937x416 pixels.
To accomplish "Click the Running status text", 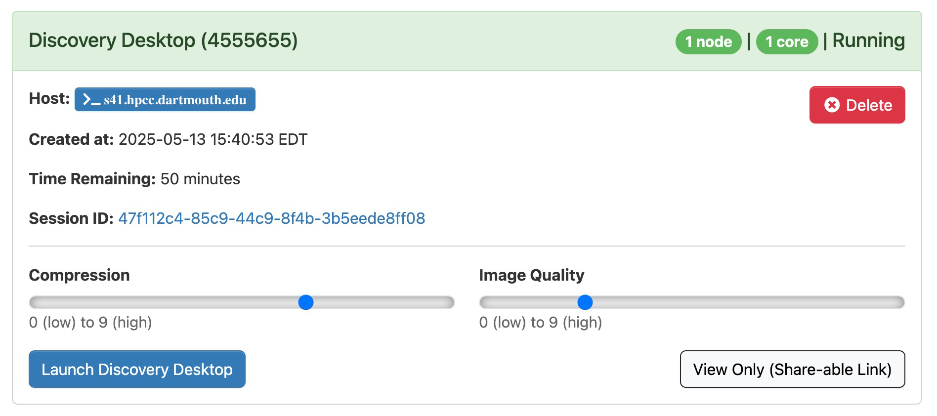I will [868, 41].
